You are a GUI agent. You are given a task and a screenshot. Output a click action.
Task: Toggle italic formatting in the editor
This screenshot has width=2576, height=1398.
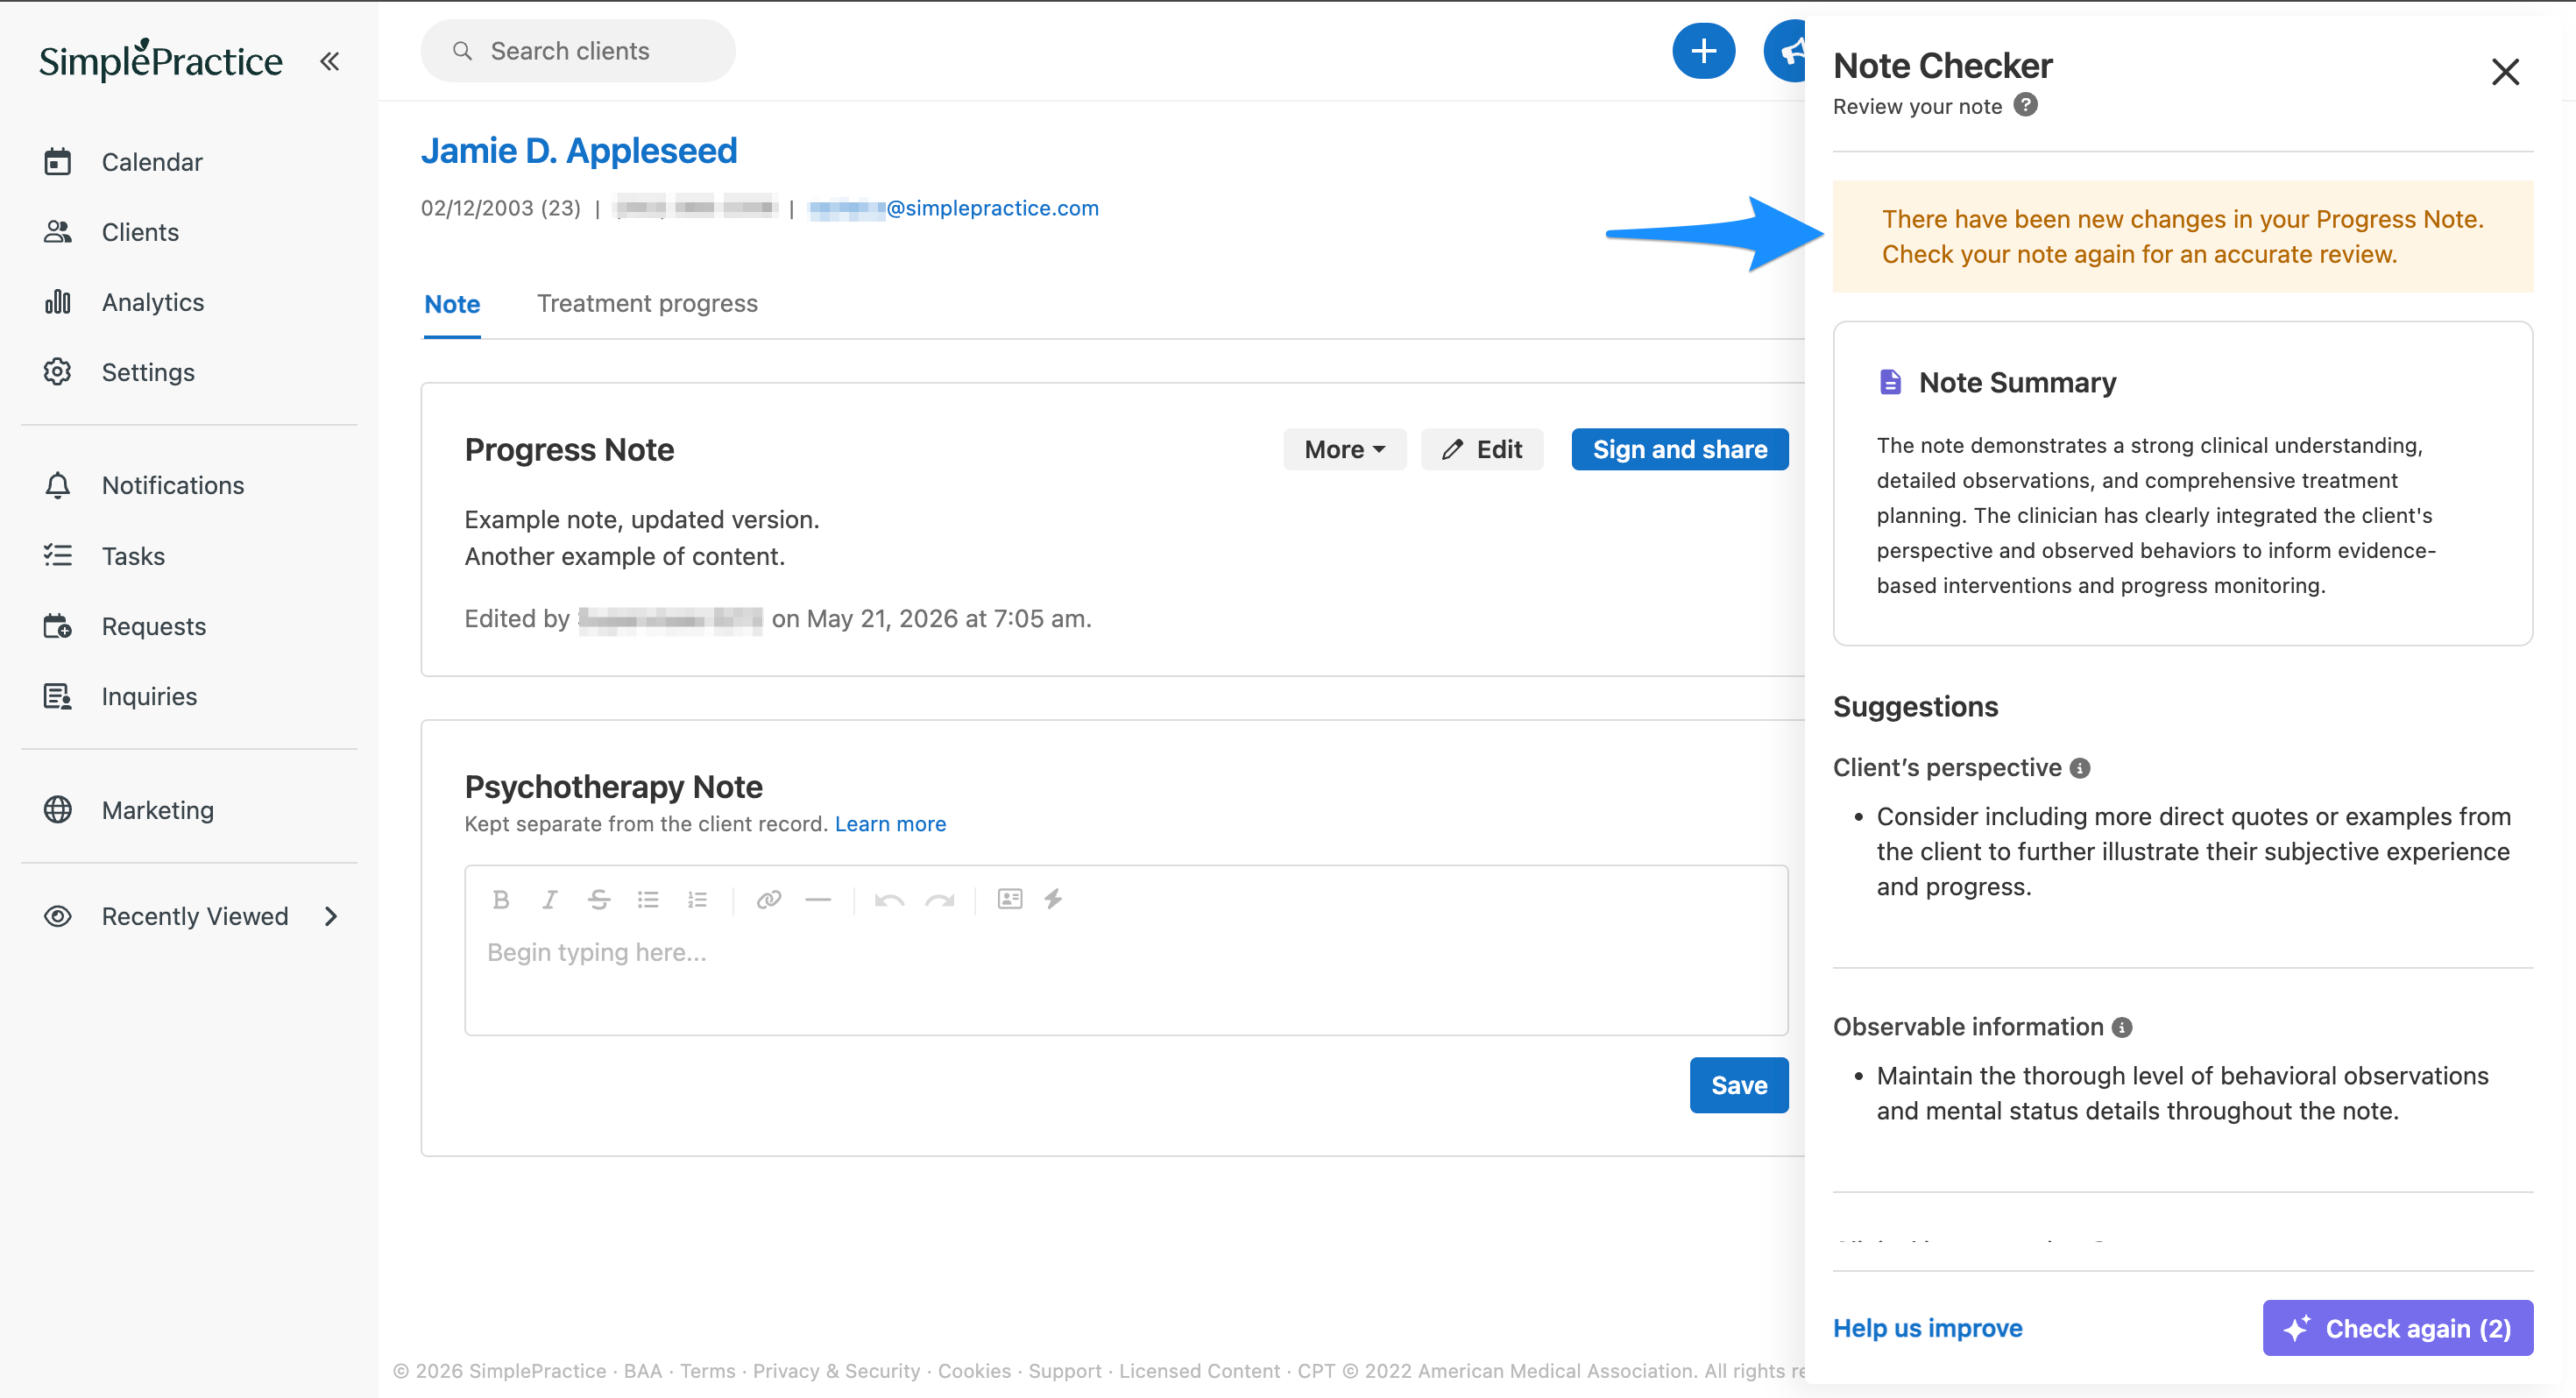[549, 900]
